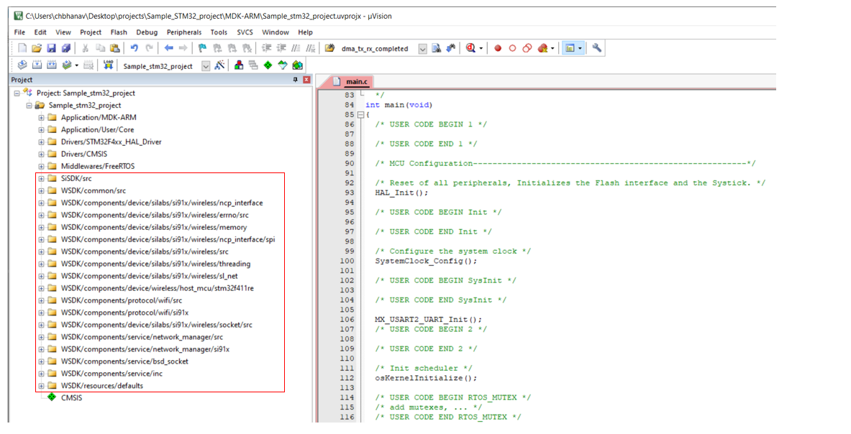Start a debug session
Image resolution: width=851 pixels, height=434 pixels.
click(x=469, y=47)
